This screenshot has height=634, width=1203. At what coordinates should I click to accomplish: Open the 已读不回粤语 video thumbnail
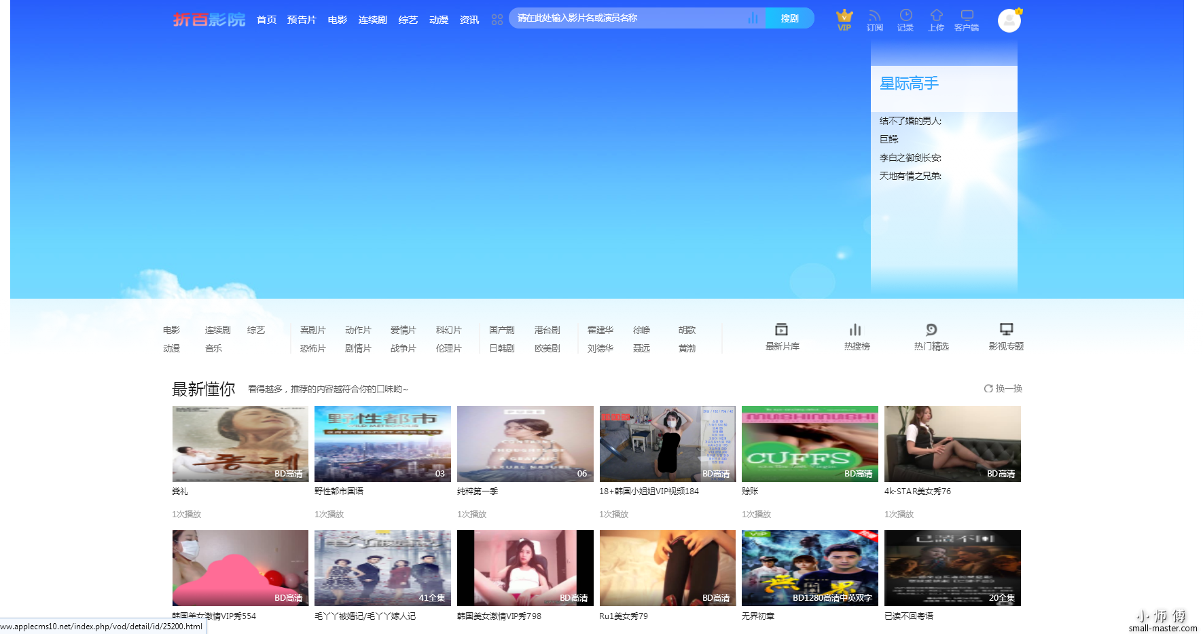tap(952, 568)
